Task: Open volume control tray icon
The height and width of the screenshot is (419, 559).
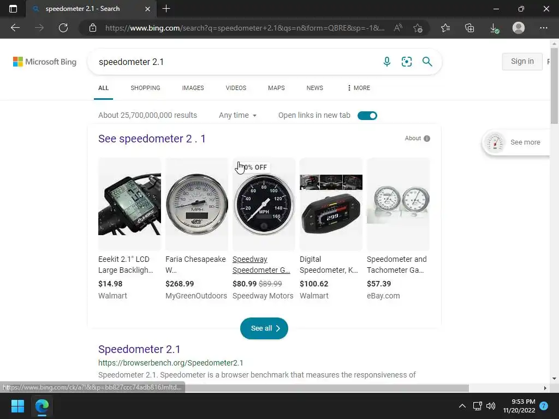Action: tap(491, 406)
